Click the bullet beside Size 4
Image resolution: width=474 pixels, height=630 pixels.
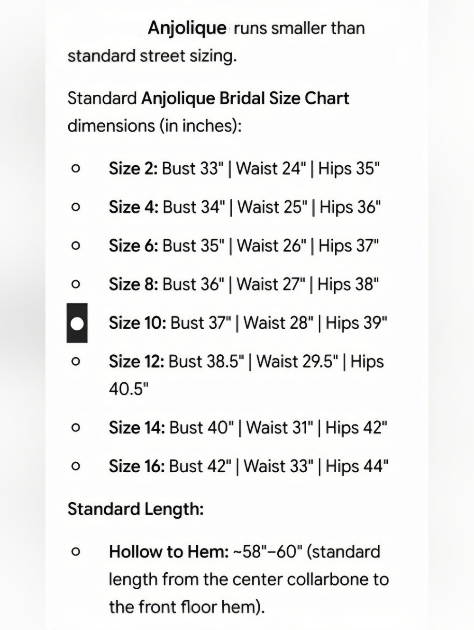pyautogui.click(x=75, y=207)
